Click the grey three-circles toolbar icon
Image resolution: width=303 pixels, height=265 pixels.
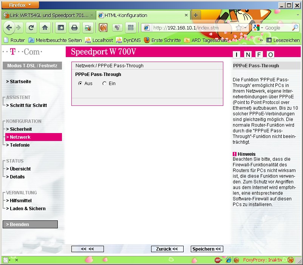coord(117,28)
